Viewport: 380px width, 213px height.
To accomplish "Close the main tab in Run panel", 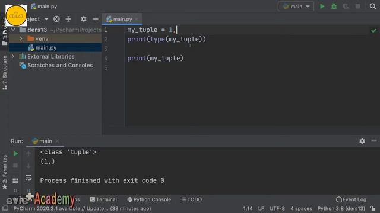I will 58,141.
